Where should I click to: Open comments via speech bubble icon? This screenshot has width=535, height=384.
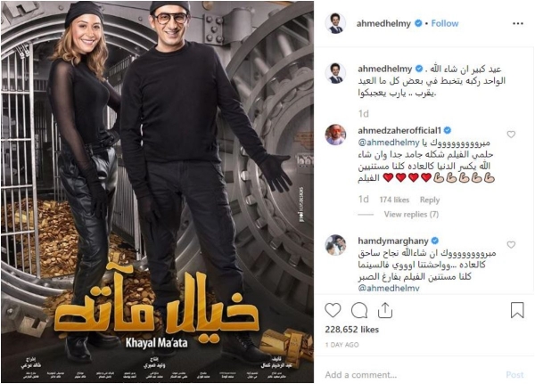pos(359,310)
